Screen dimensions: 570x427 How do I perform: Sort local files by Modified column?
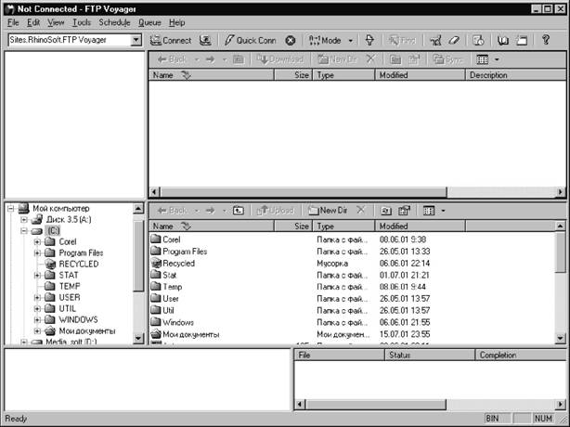click(x=395, y=226)
